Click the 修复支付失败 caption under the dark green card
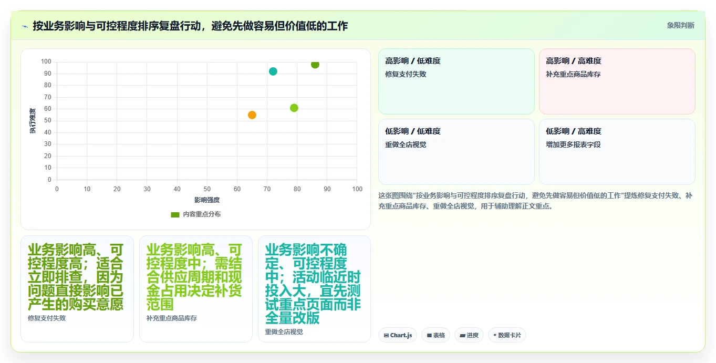 coord(47,318)
